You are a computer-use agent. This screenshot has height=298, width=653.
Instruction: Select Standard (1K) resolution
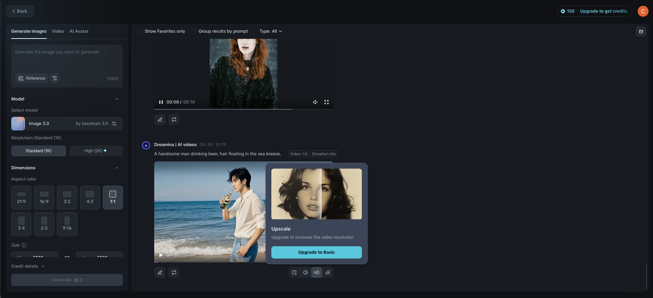coord(38,151)
